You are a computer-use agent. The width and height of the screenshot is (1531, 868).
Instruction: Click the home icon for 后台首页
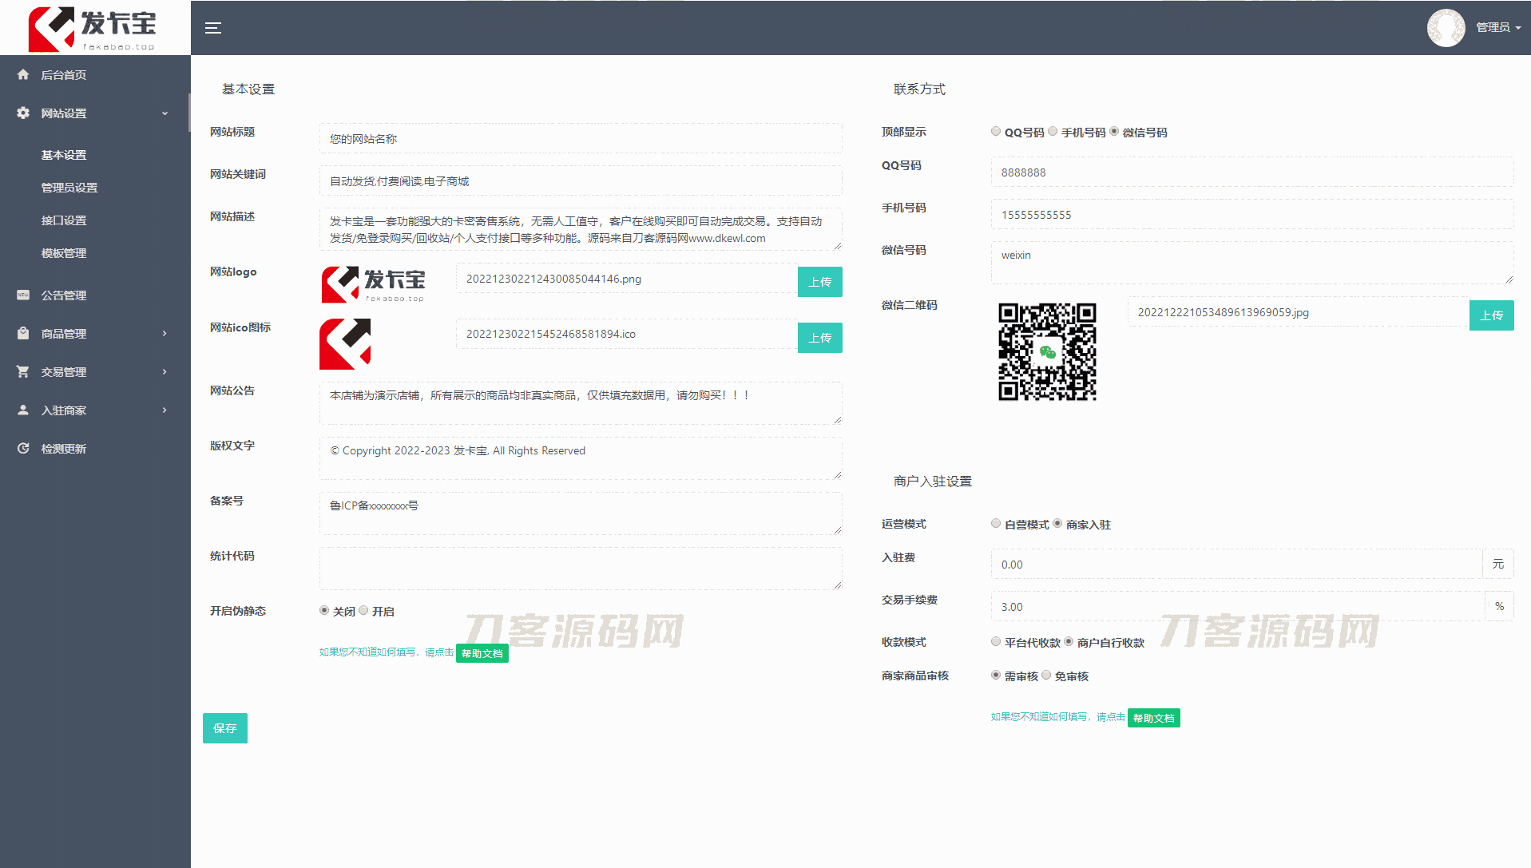click(x=23, y=75)
